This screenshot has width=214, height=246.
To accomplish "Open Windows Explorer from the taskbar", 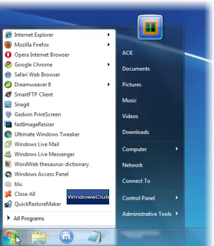I will click(x=39, y=237).
